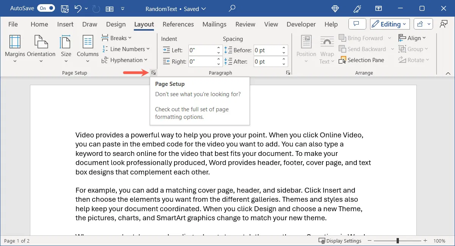Launch the Page Setup dialog

pyautogui.click(x=153, y=72)
